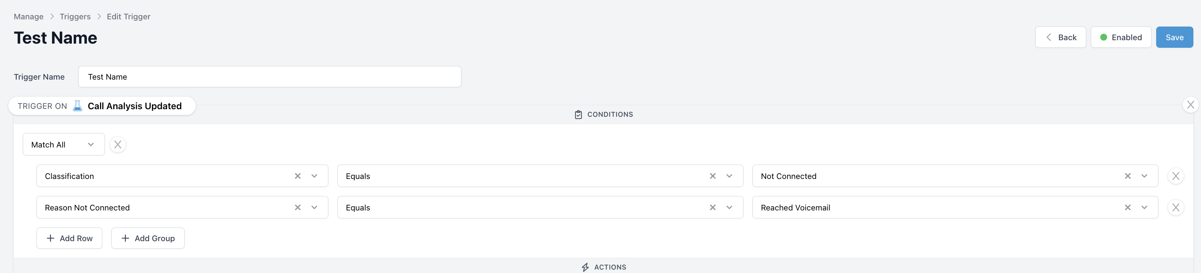Remove the Reason Not Connected condition row
Screen dimensions: 1201x273
tap(1176, 207)
